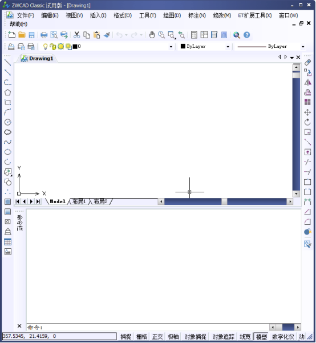Open the ByLayer linetype dropdown
The height and width of the screenshot is (343, 316).
pos(303,47)
